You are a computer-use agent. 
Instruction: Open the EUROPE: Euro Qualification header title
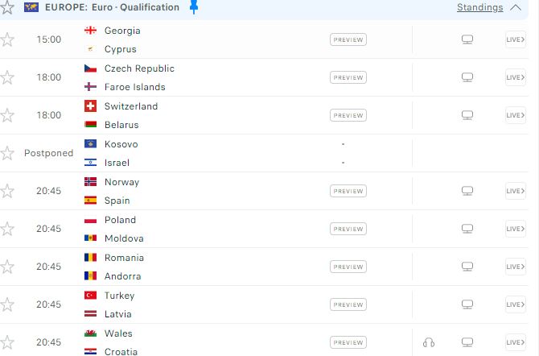pyautogui.click(x=112, y=7)
